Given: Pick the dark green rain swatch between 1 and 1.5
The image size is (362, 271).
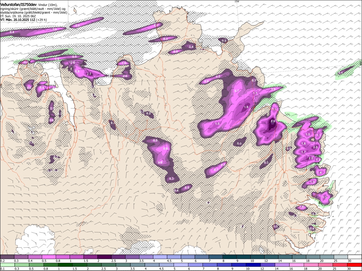Looking at the screenshot, I should tap(65, 265).
